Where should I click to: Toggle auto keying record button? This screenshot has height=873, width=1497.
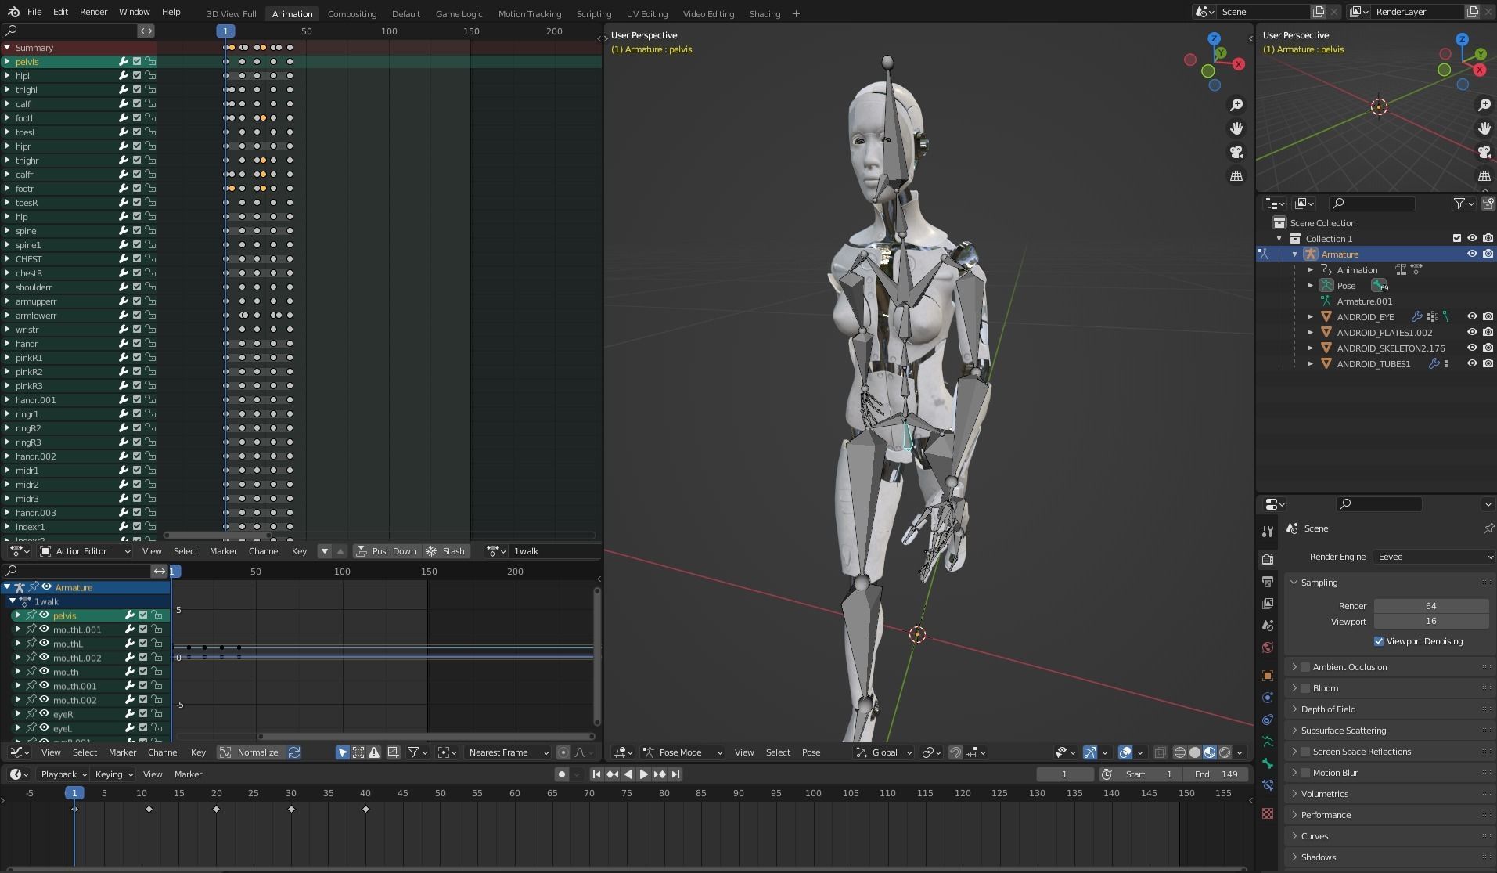561,774
